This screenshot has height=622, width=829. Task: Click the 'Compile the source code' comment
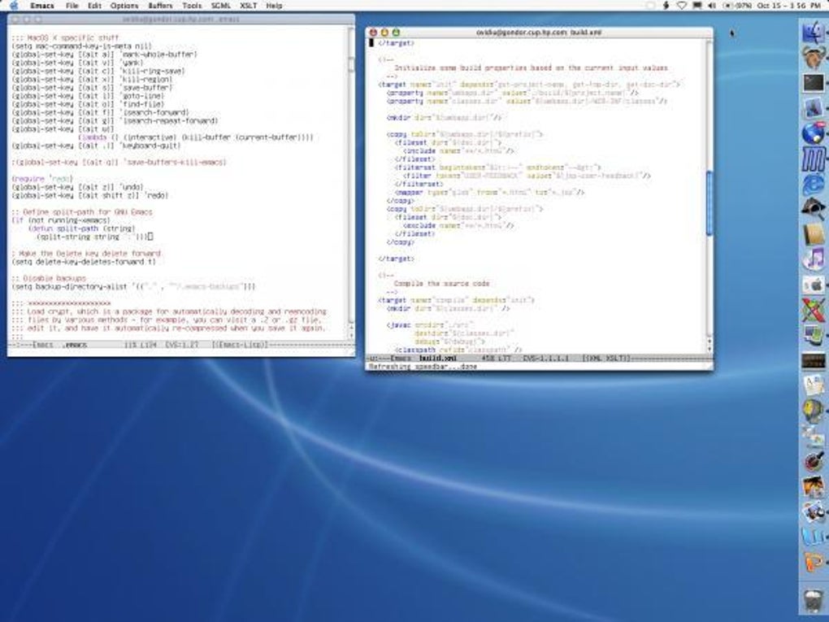(442, 284)
